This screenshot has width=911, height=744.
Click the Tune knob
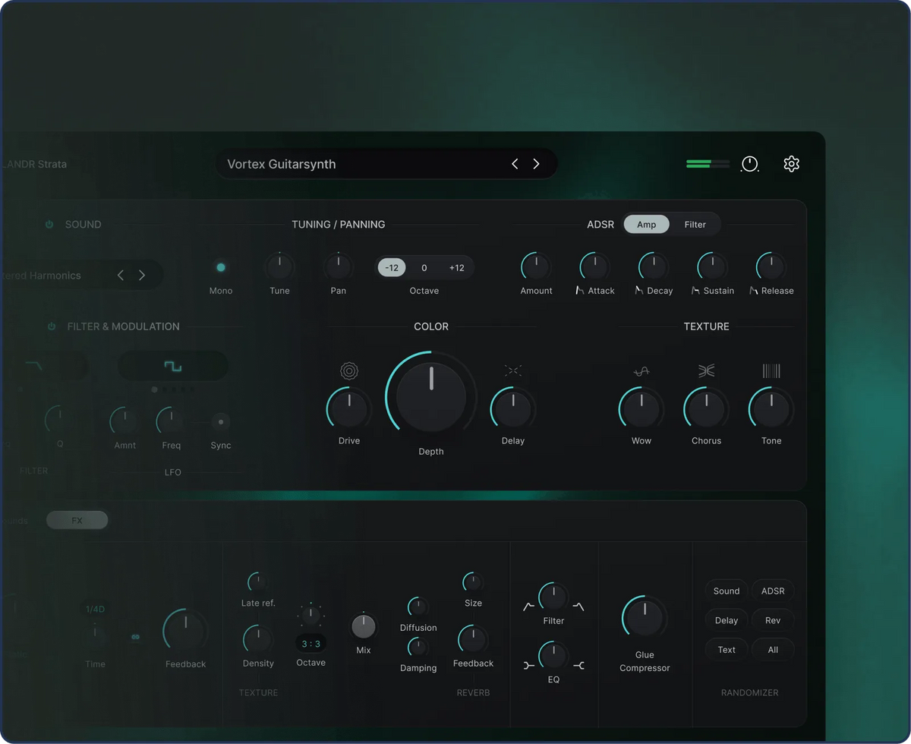[x=279, y=266]
